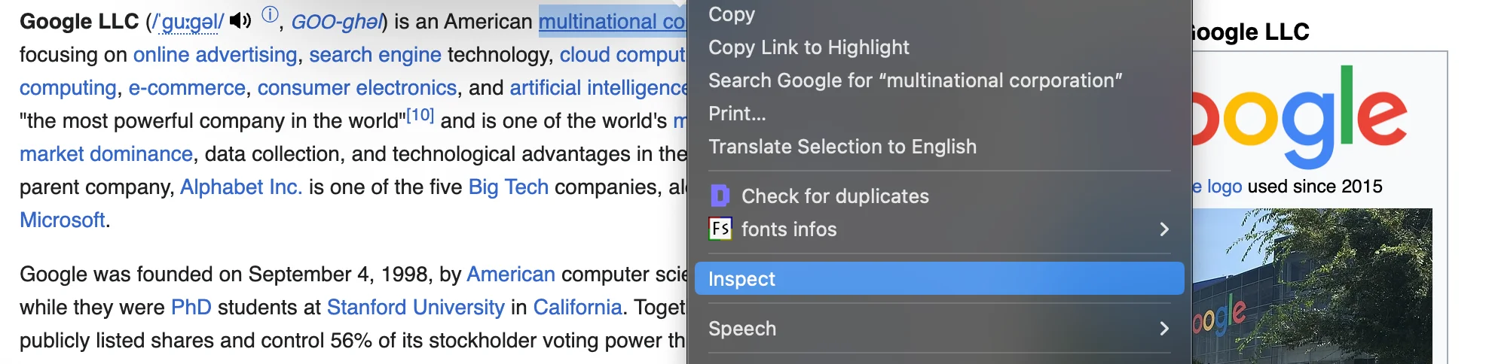Click citation reference [10]
Viewport: 1489px width, 364px height.
420,115
